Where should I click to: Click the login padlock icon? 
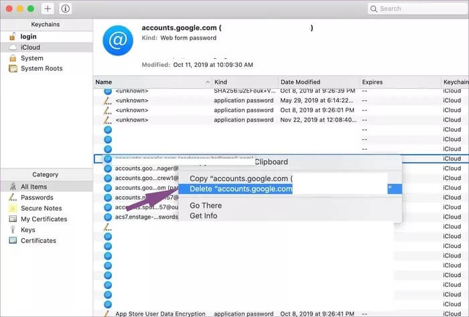click(x=13, y=36)
